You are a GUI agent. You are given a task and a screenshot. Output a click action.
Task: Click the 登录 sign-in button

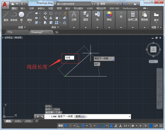coord(103,4)
